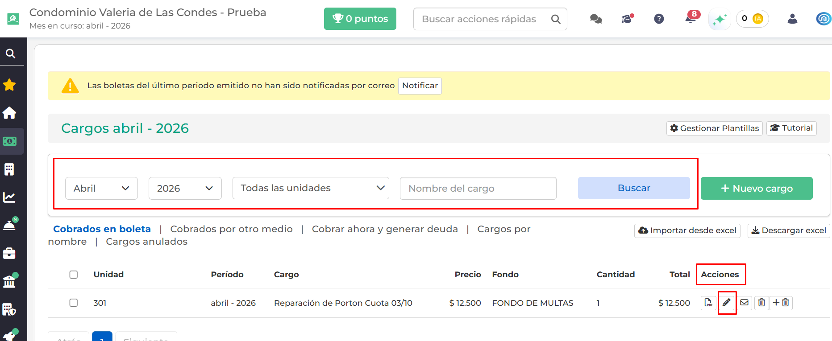Send the charge by email envelope icon

pos(744,303)
